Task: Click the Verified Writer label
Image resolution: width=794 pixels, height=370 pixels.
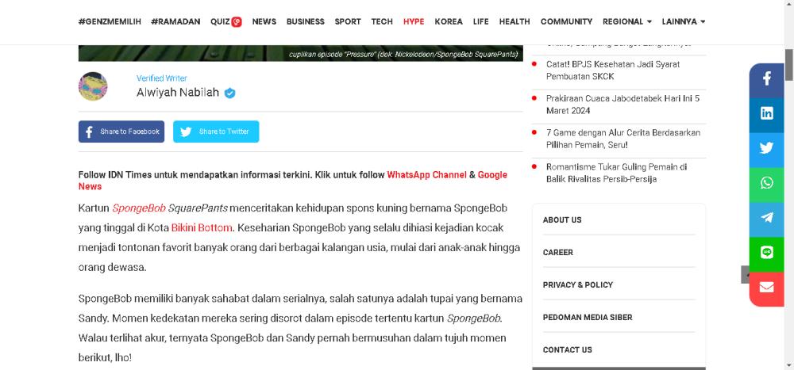Action: 161,78
